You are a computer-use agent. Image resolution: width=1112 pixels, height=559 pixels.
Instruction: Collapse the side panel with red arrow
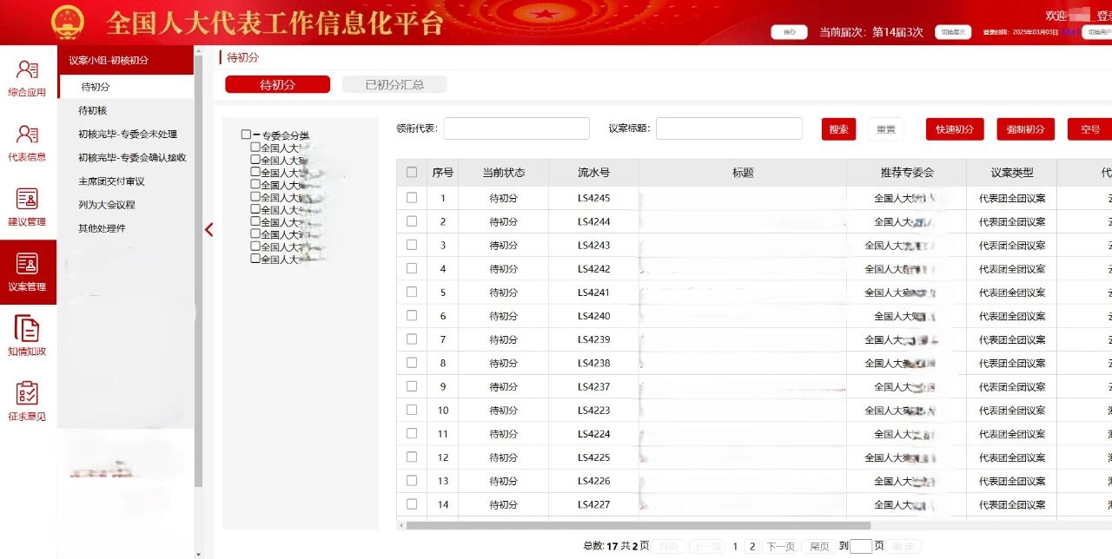click(x=208, y=229)
